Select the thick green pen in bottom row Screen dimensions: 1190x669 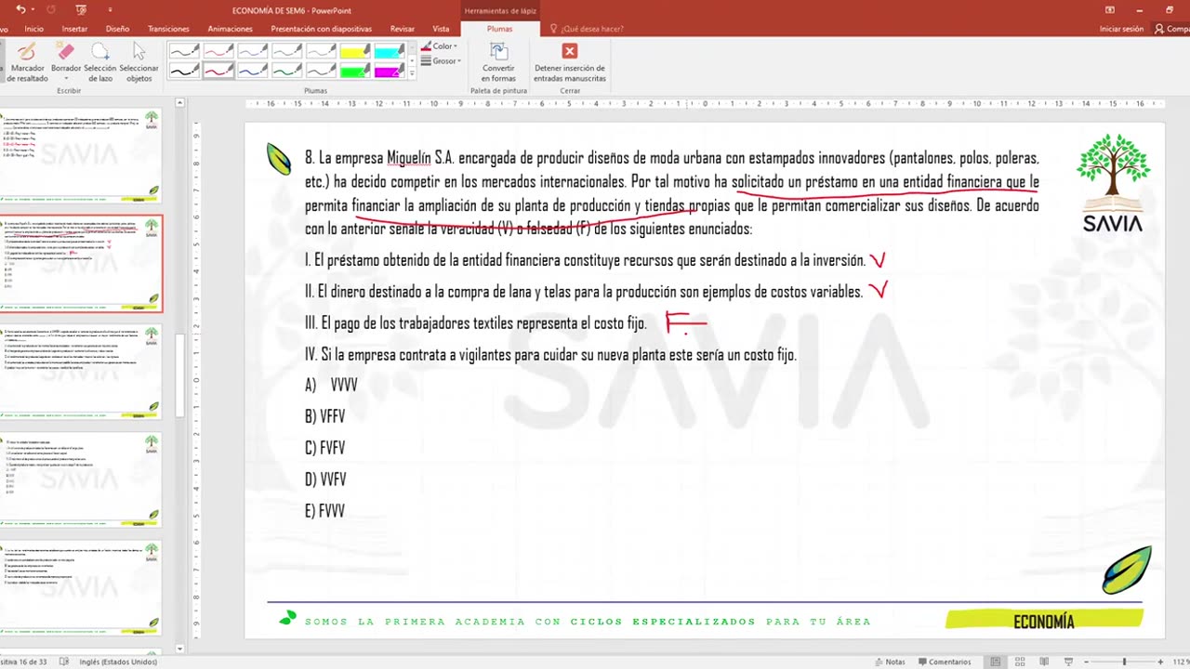(287, 71)
